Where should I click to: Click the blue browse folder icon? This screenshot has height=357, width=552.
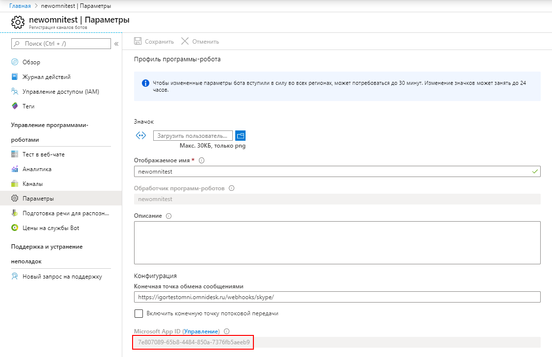click(241, 136)
